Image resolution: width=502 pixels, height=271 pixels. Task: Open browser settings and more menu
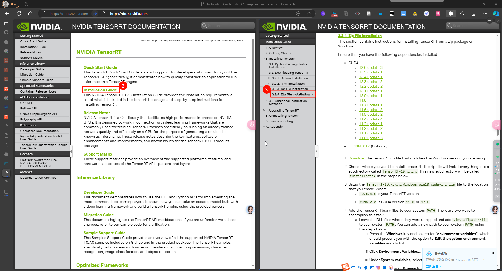(485, 14)
